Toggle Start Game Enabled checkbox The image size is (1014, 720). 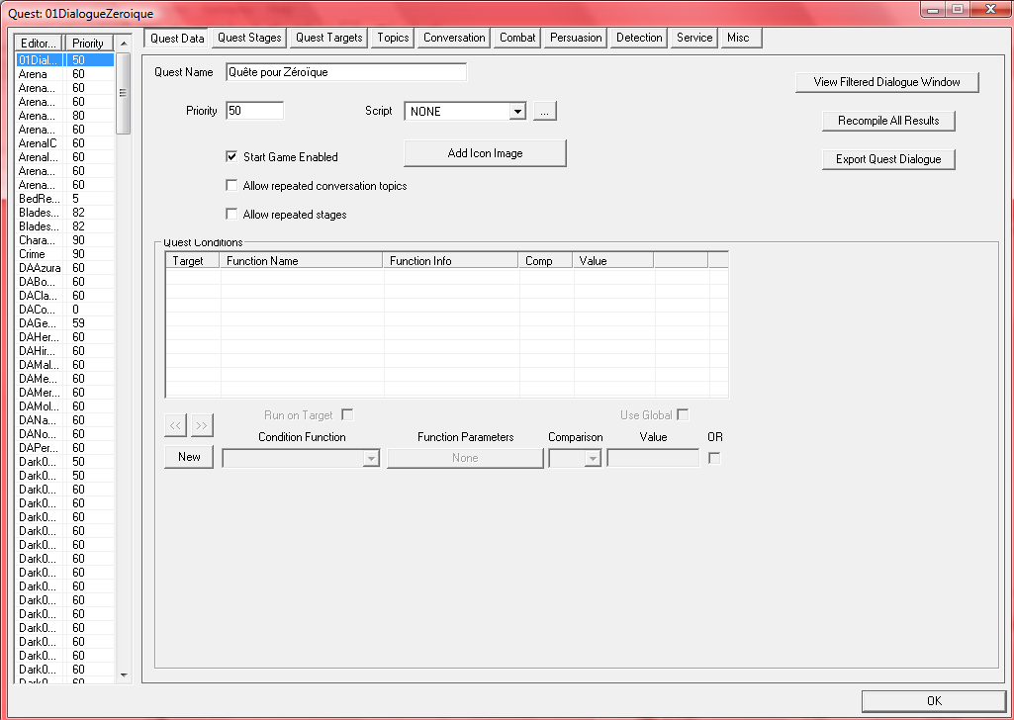pyautogui.click(x=232, y=157)
